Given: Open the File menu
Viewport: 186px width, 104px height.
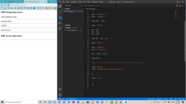Looking at the screenshot, I should point(63,2).
